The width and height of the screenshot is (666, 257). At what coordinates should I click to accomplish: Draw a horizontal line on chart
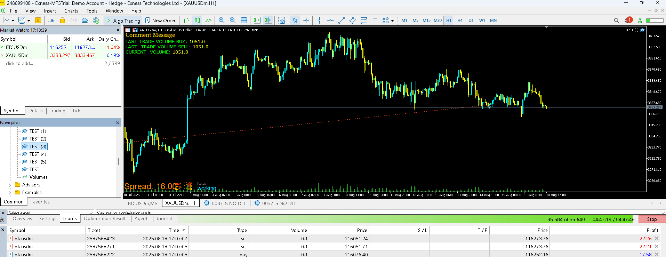coord(330,21)
